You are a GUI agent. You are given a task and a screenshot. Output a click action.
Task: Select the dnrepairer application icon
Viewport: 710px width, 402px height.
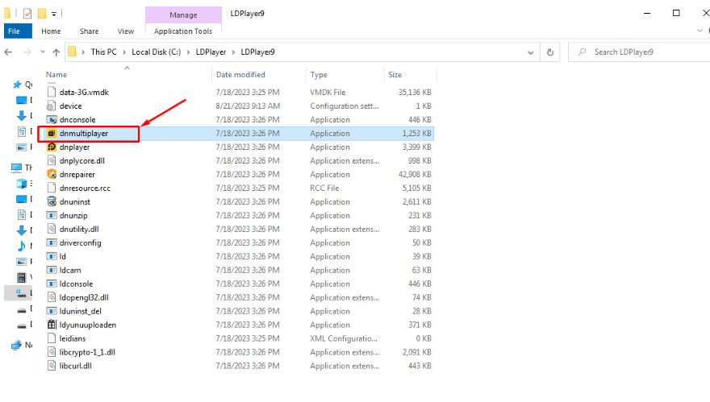[52, 174]
